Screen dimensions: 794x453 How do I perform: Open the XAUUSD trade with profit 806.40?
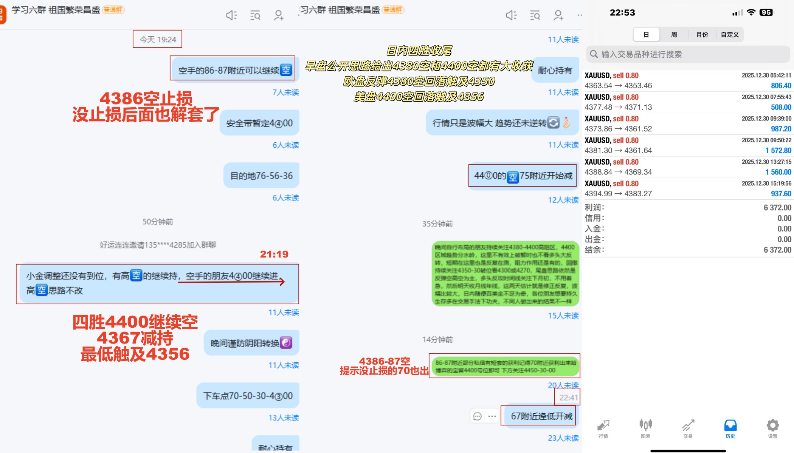[x=688, y=80]
